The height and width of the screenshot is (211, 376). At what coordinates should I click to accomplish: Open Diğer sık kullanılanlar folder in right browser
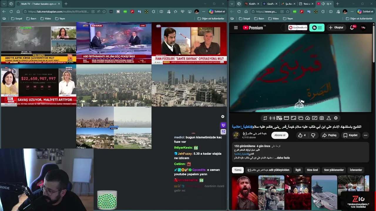click(x=359, y=18)
